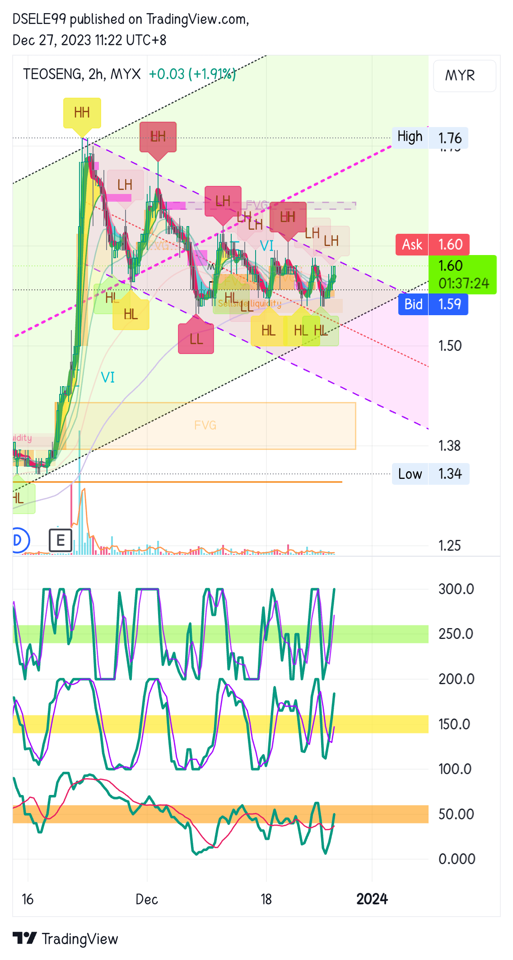This screenshot has height=960, width=513.
Task: Click the 100.0 indicator scale label
Action: [455, 769]
